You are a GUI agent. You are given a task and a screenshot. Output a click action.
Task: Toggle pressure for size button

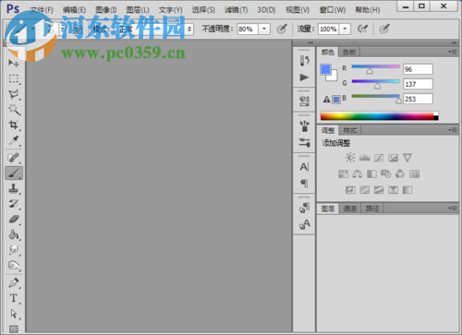[x=384, y=30]
